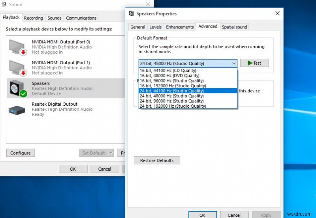This screenshot has width=316, height=218.
Task: Click the green play icon on the Test button
Action: click(x=250, y=63)
